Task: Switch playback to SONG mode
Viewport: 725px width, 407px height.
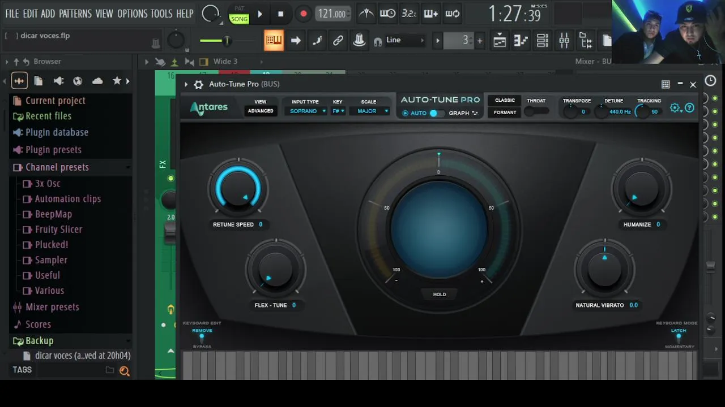Action: click(x=239, y=19)
